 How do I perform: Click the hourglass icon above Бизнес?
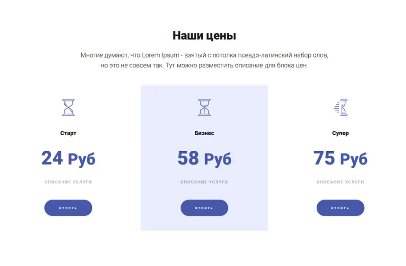204,108
